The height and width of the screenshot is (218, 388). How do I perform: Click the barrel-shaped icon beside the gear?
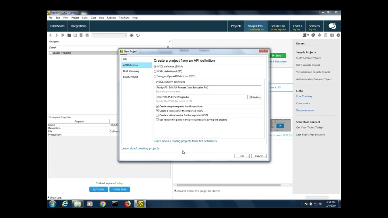tap(332, 36)
